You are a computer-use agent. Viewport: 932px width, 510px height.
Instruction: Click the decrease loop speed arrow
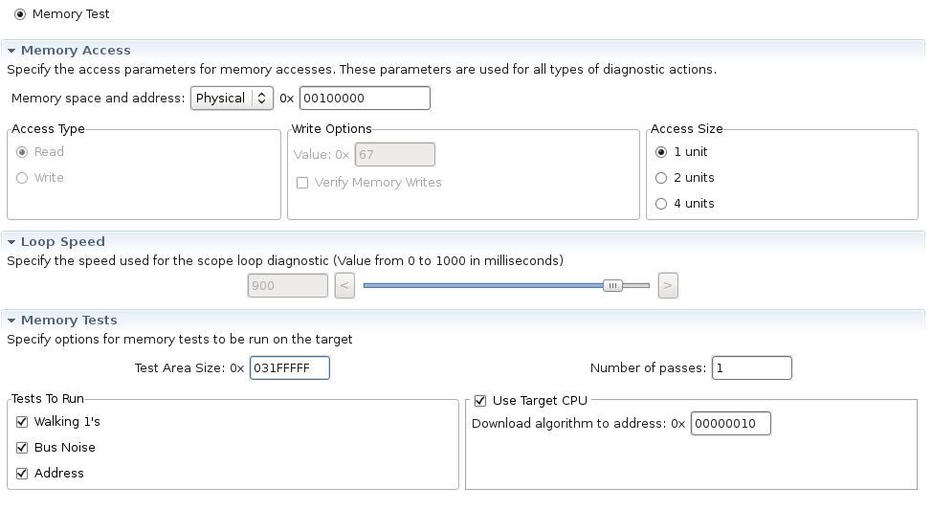pyautogui.click(x=344, y=285)
